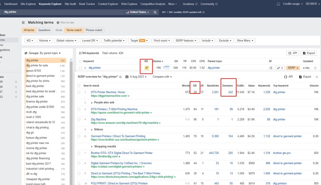
Task: Check the Brother DTG: GTX result checkbox
Action: 79,153
